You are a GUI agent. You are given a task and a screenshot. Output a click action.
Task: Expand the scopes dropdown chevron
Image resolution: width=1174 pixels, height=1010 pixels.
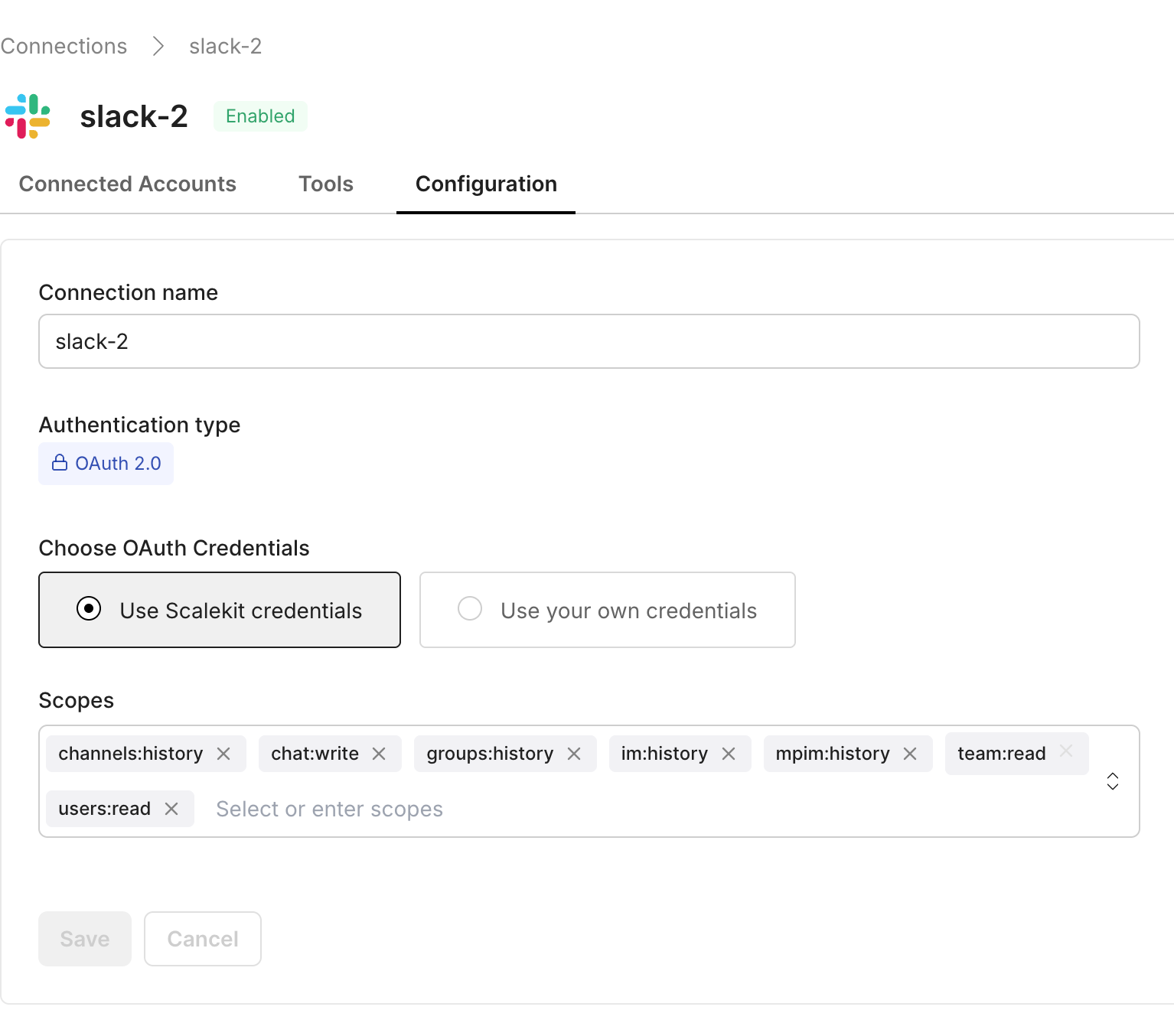(1113, 781)
